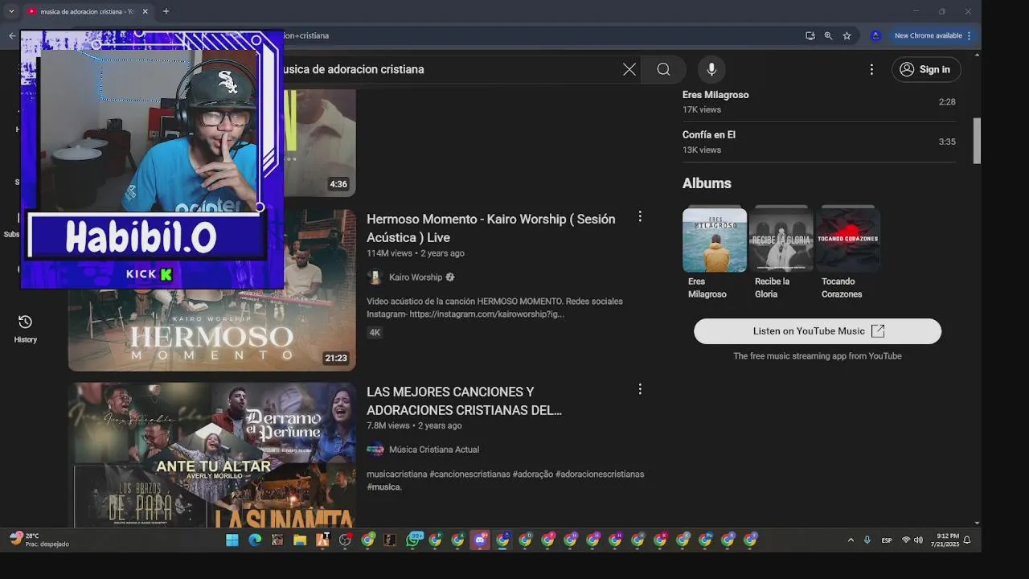Click the page vertical scrollbar thumb
The width and height of the screenshot is (1029, 579).
977,141
